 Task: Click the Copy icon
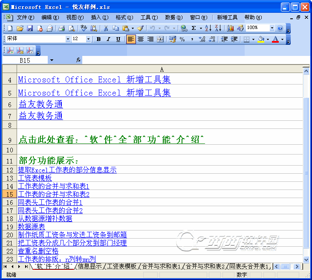(x=116, y=28)
